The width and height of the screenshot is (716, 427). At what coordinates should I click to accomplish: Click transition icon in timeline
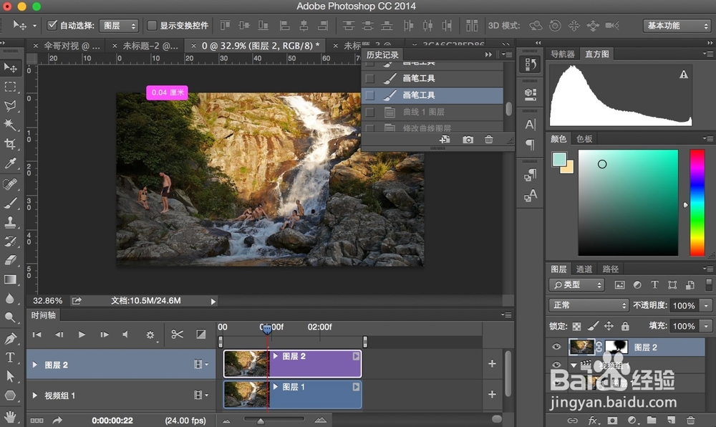(x=201, y=335)
